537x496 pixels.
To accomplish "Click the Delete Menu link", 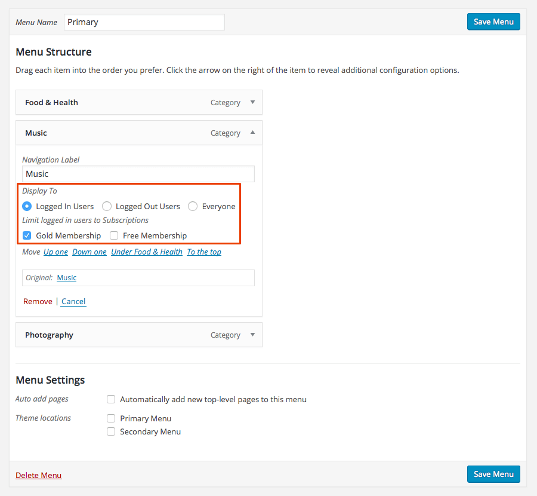I will (x=39, y=475).
